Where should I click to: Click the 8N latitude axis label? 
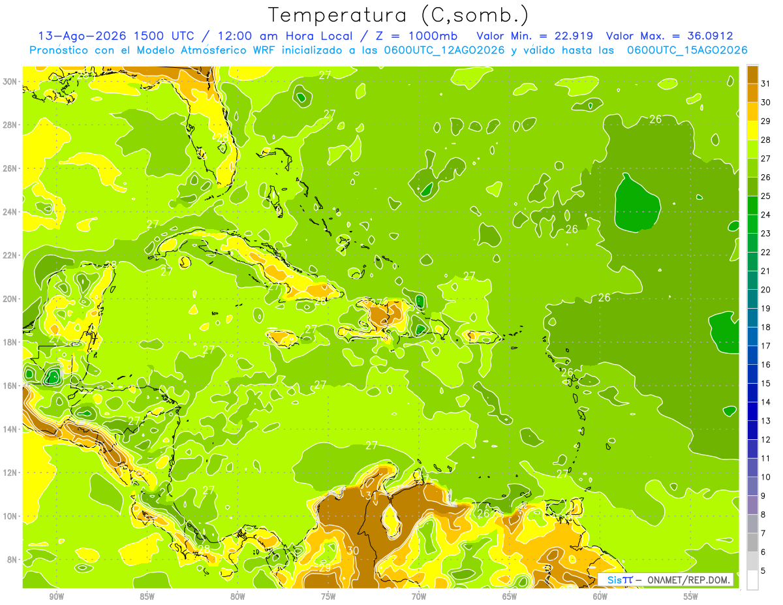click(x=13, y=559)
